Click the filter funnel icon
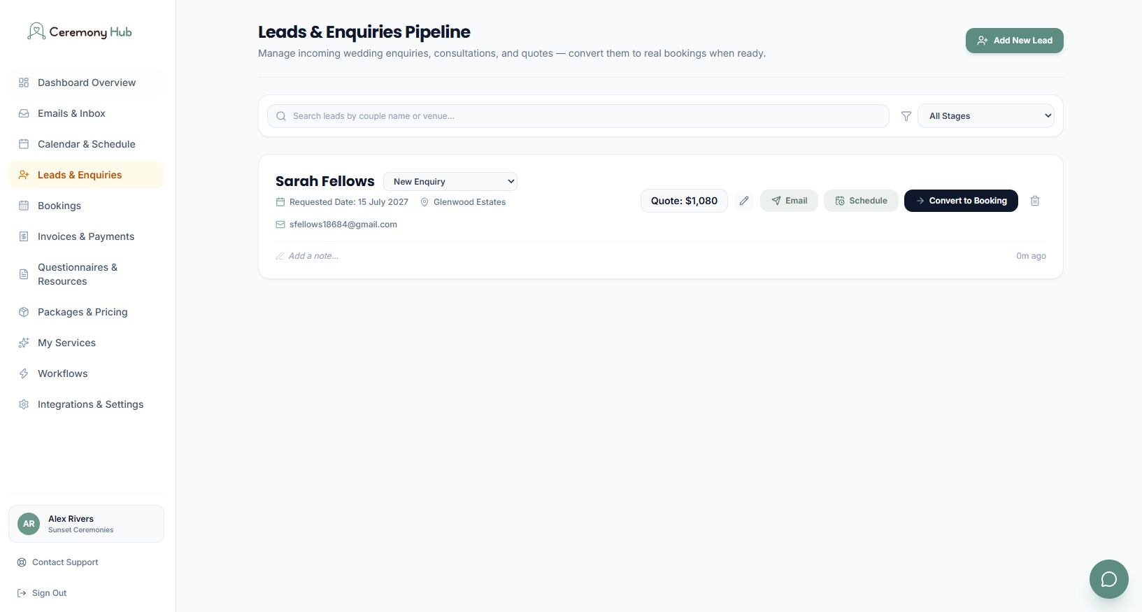Screen dimensions: 1142x612 point(906,116)
